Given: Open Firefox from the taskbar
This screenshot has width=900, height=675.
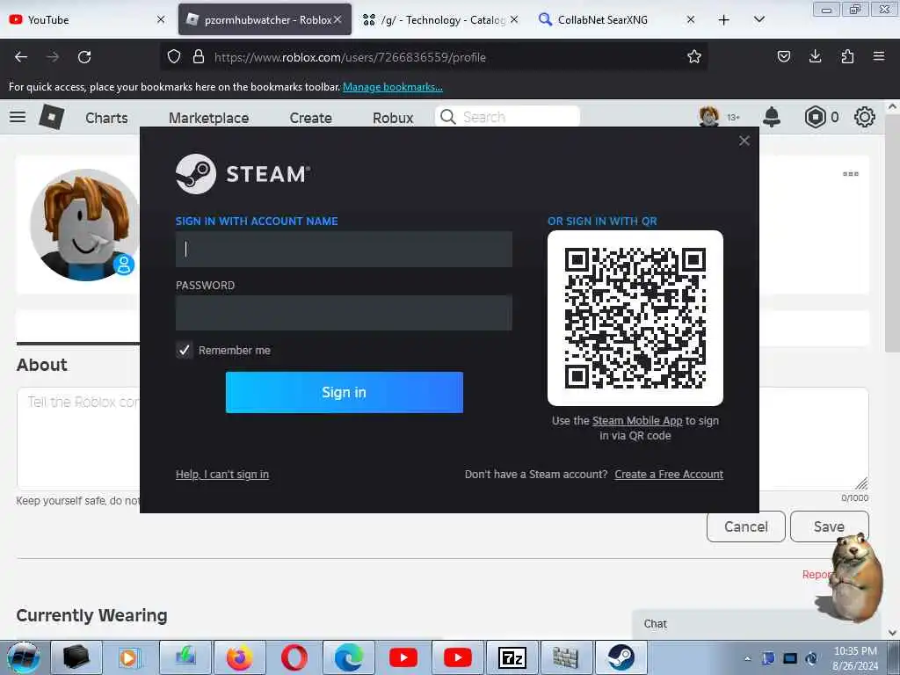Looking at the screenshot, I should point(239,657).
